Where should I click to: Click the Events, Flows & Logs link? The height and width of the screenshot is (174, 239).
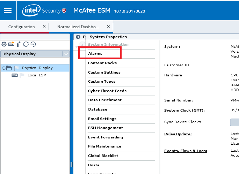186,151
